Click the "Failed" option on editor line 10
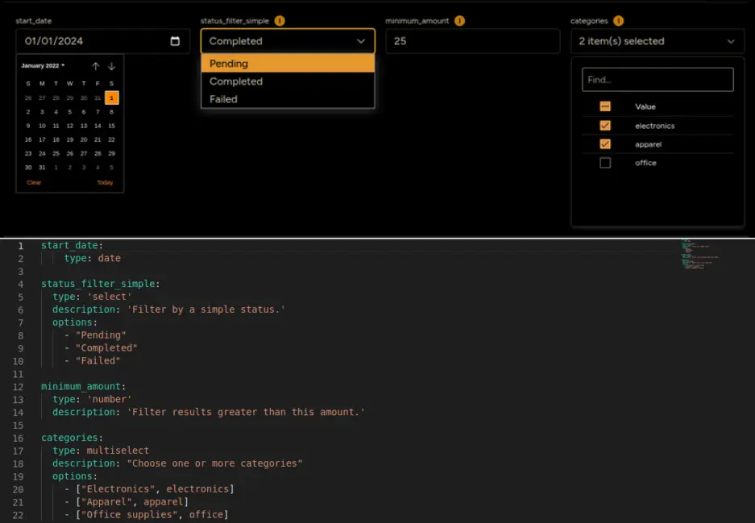755x523 pixels. pos(97,361)
